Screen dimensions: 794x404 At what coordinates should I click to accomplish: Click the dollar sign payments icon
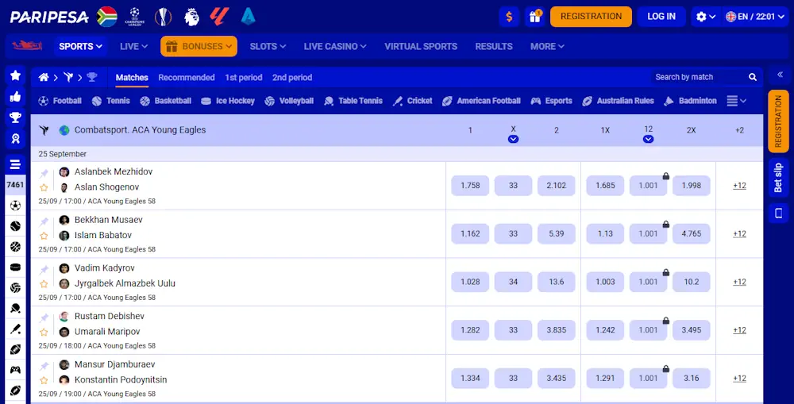click(x=509, y=17)
